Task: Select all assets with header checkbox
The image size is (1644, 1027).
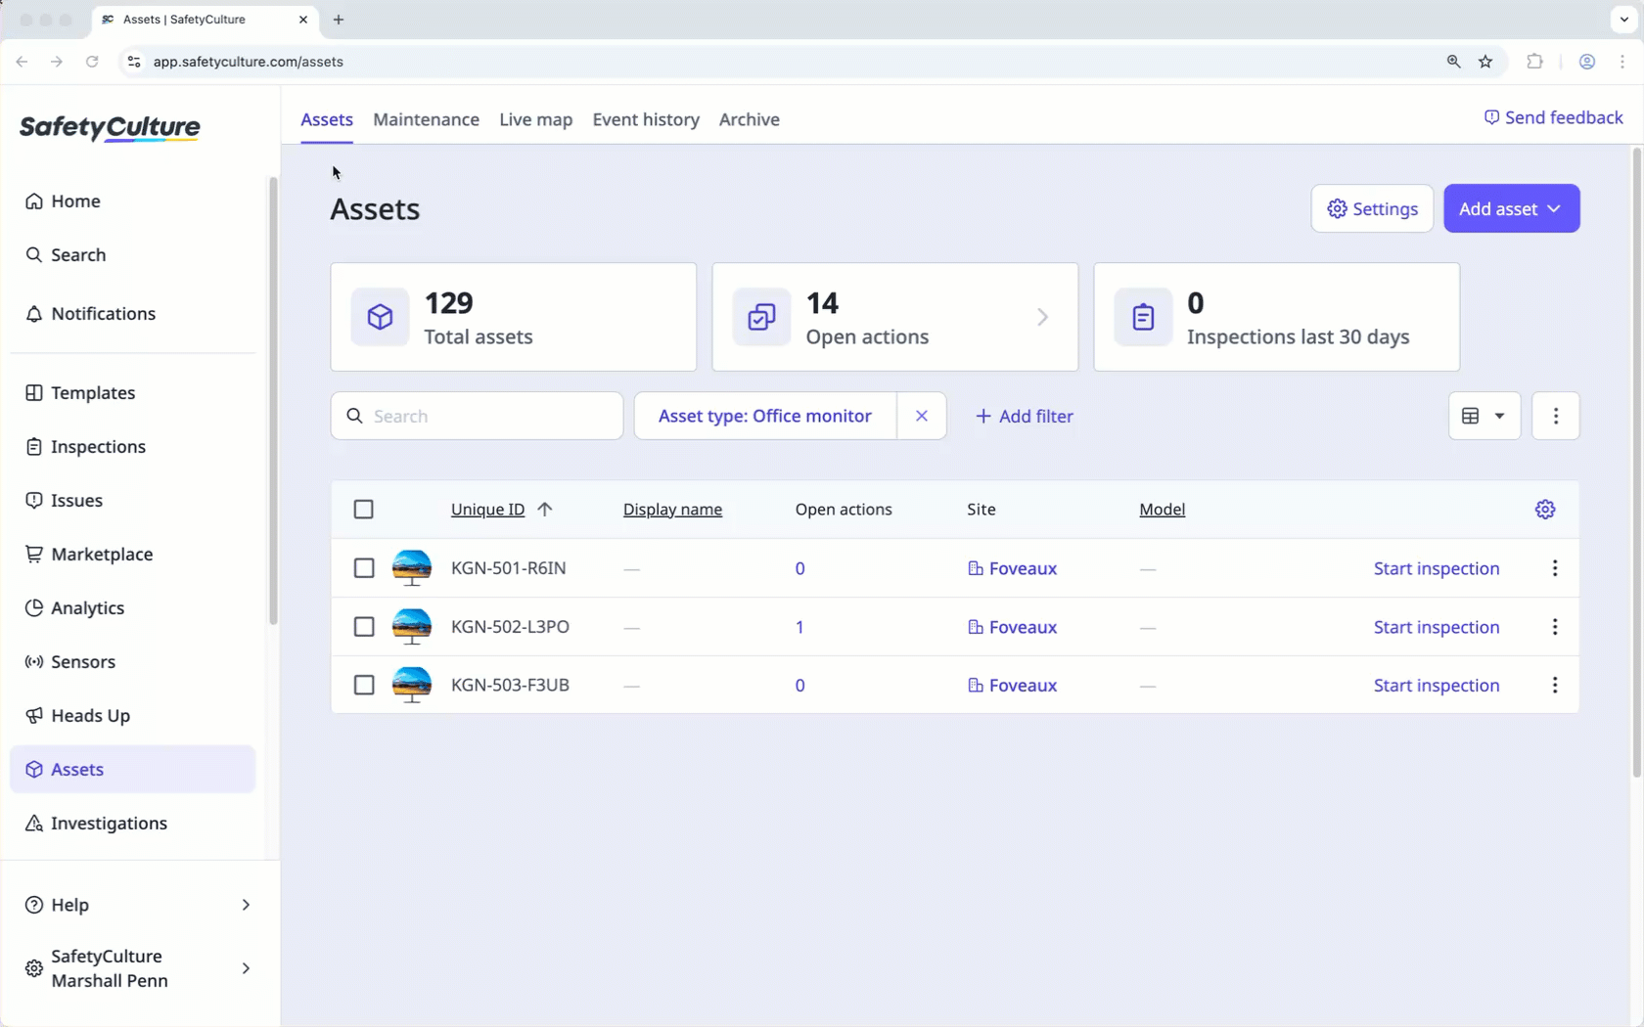Action: pos(364,510)
